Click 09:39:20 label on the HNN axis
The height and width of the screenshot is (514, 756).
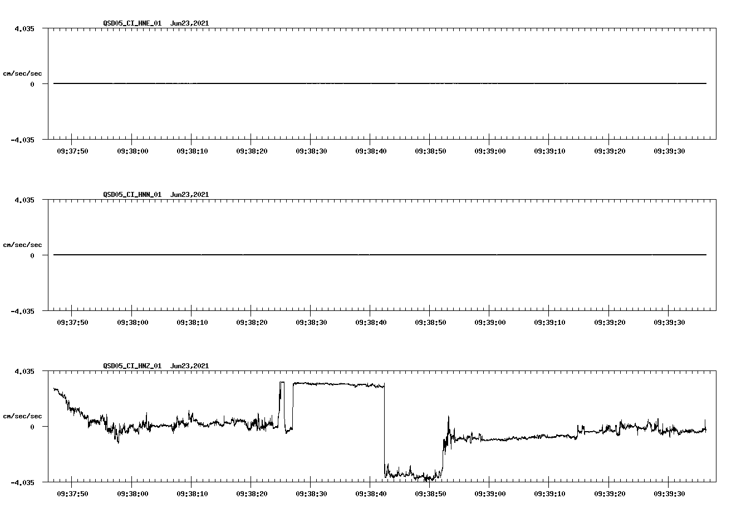click(609, 322)
